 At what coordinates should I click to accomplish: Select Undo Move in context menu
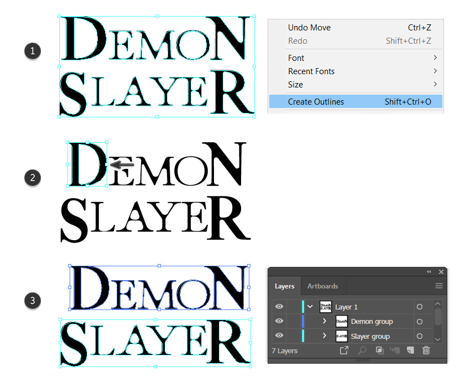tap(356, 28)
